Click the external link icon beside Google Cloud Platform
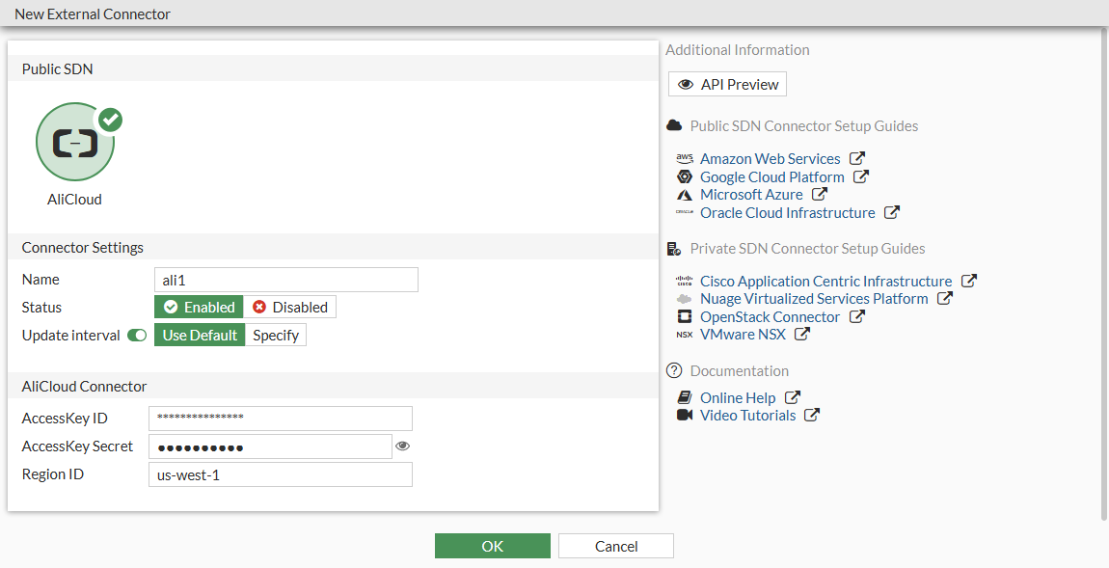 pos(860,176)
